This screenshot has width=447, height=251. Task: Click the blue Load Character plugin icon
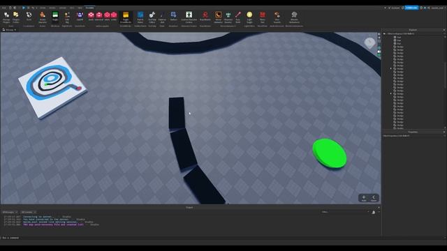pos(80,17)
